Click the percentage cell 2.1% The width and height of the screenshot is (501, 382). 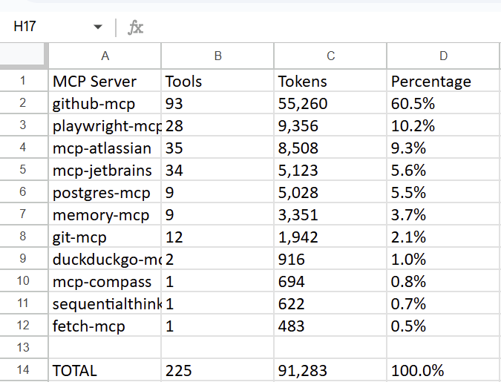click(x=443, y=237)
